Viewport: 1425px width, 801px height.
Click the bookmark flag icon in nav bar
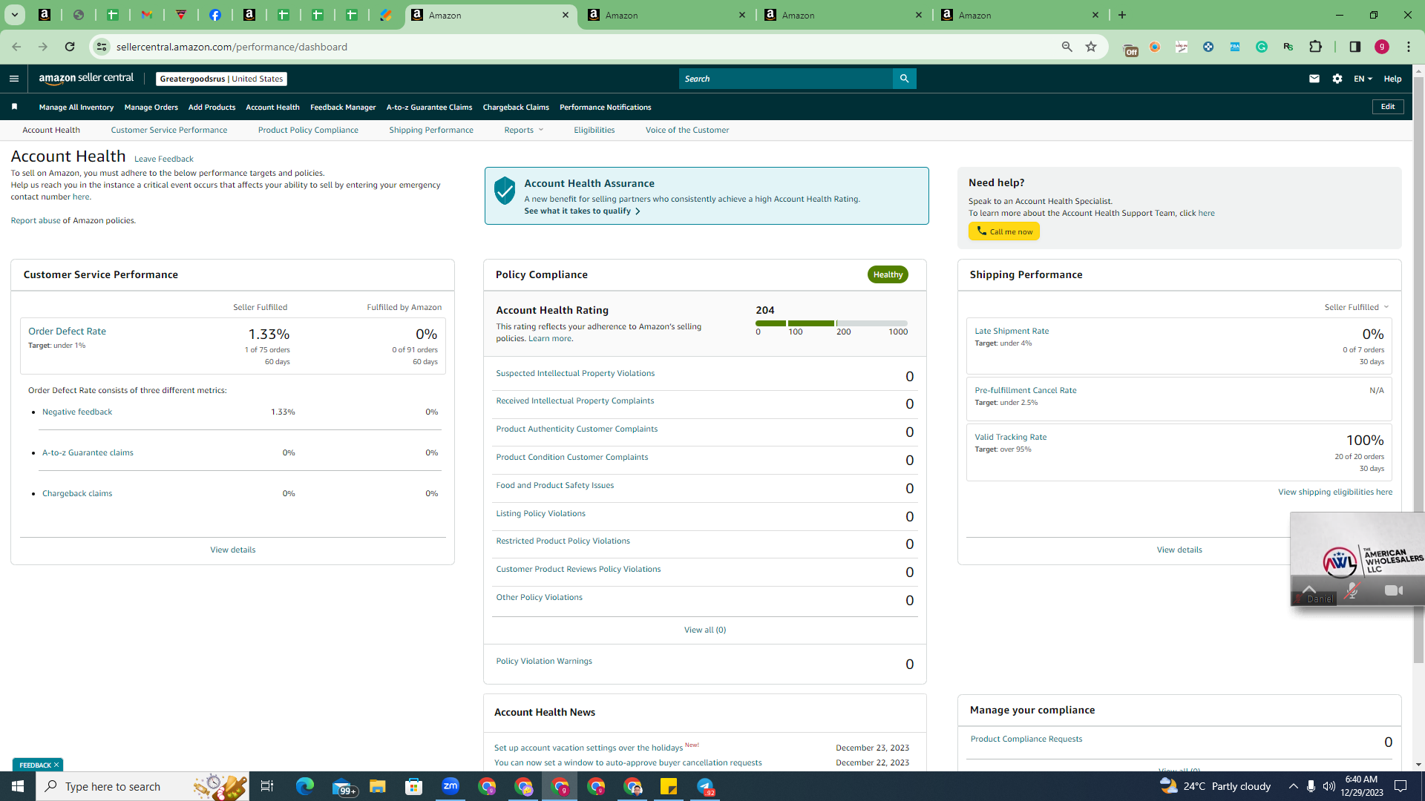click(x=14, y=107)
